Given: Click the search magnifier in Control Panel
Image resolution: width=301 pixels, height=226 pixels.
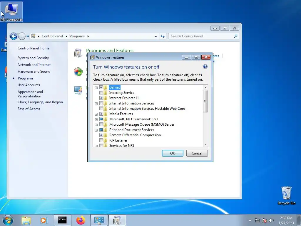Looking at the screenshot, I should tap(235, 36).
